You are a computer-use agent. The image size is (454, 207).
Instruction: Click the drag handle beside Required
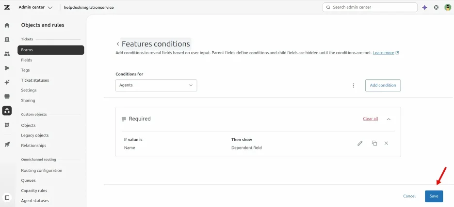pos(124,119)
